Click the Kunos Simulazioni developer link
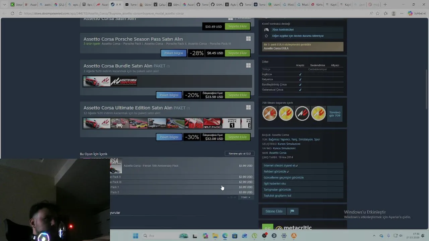 (x=289, y=144)
